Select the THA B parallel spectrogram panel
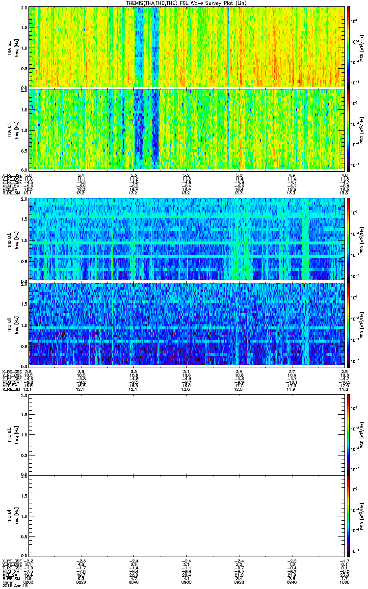 187,129
